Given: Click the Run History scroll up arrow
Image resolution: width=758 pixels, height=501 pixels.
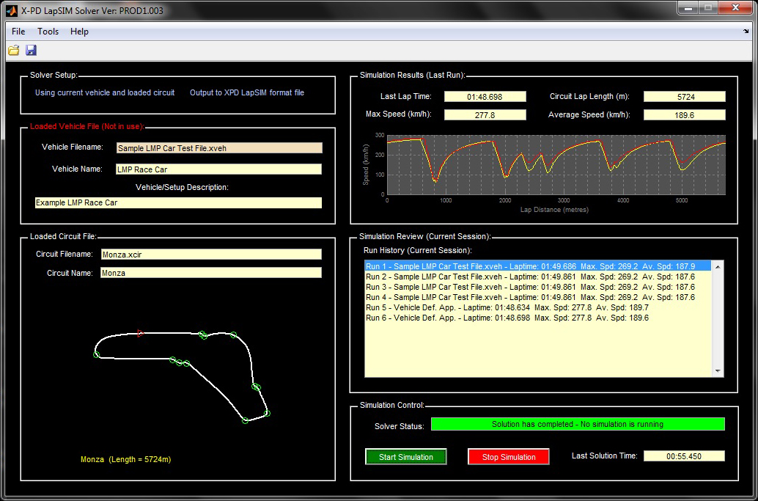Looking at the screenshot, I should (x=718, y=267).
